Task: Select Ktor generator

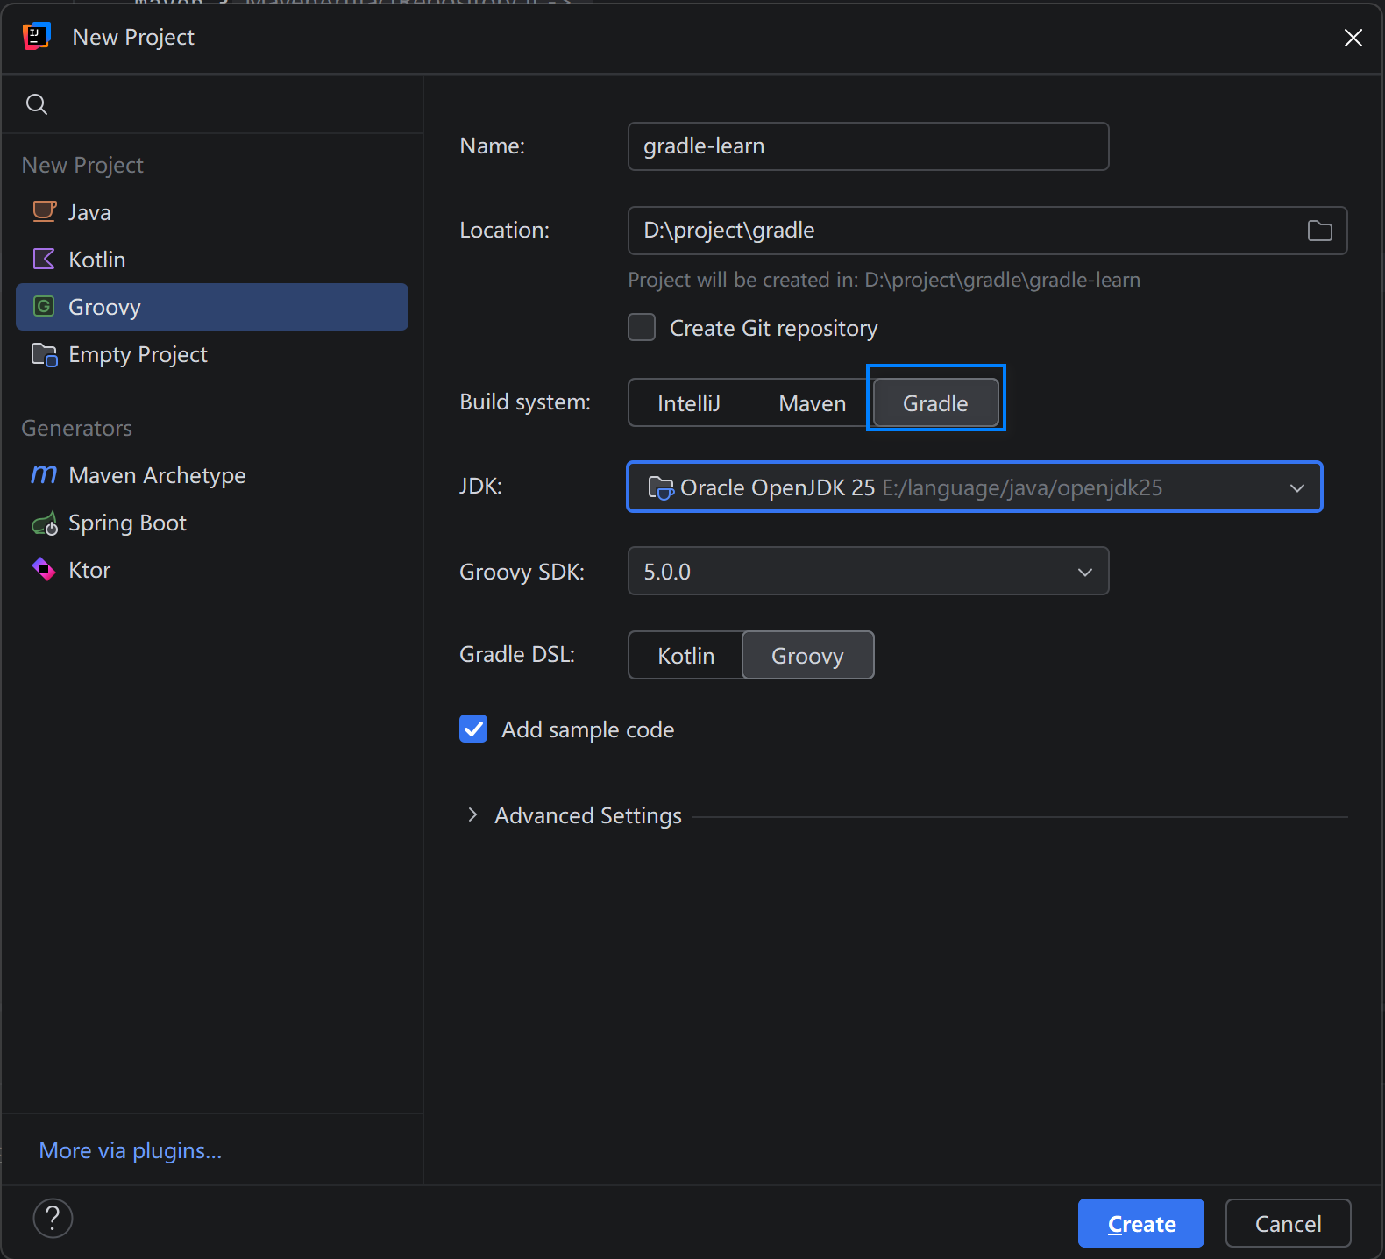Action: pyautogui.click(x=212, y=570)
